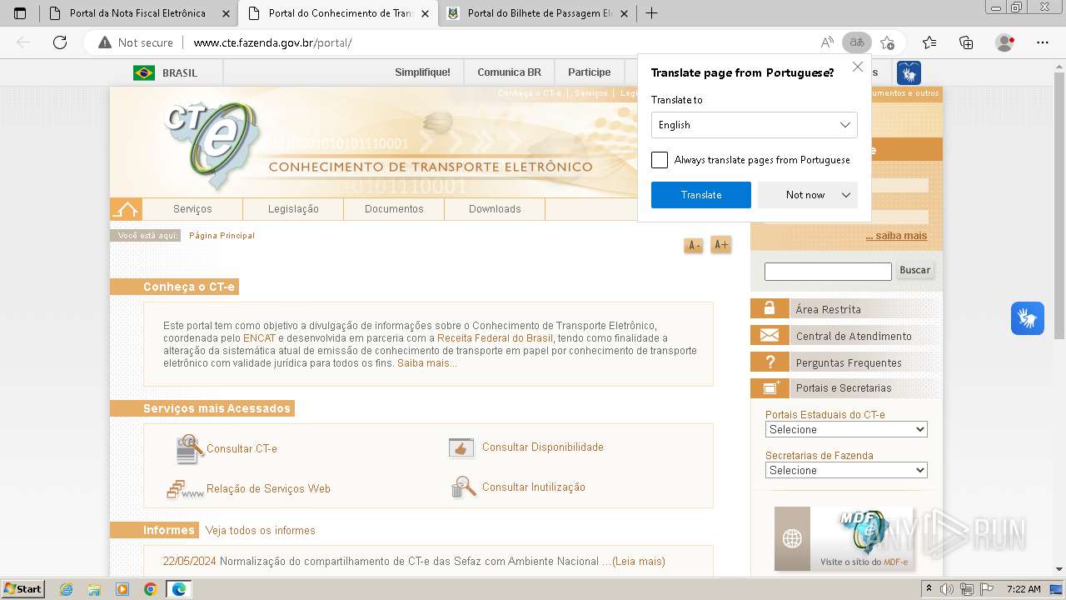1066x600 pixels.
Task: Click the Receita Federal do Brasil link
Action: (x=495, y=338)
